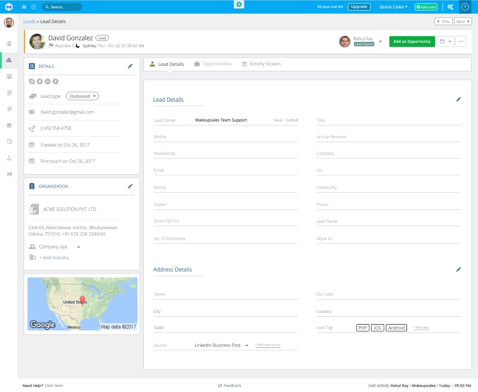This screenshot has height=392, width=478.
Task: Click + Add new source link
Action: click(x=268, y=345)
